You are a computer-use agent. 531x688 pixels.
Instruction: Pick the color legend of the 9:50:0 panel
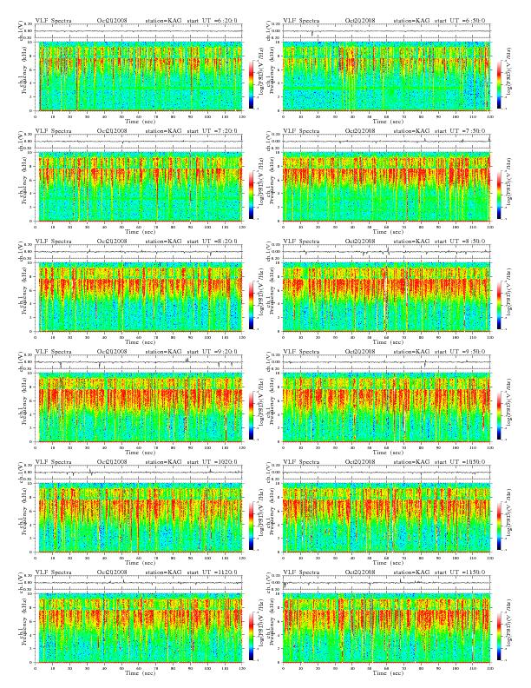coord(499,415)
